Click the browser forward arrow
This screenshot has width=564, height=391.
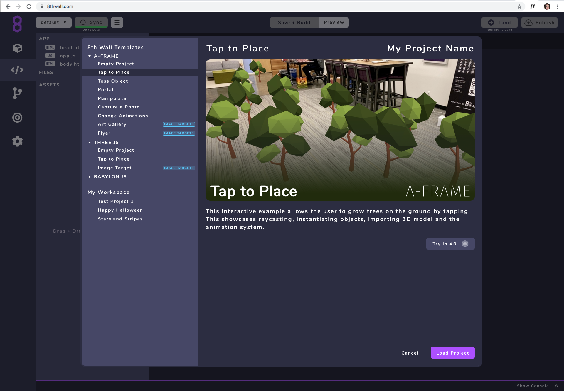coord(18,6)
